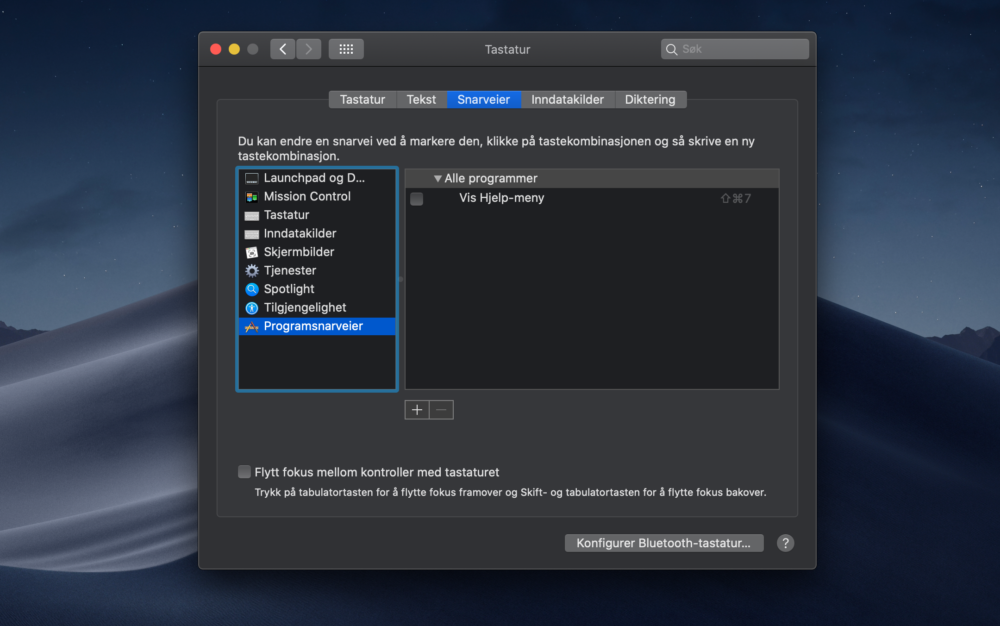
Task: Collapse the Alle programmer disclosure triangle
Action: click(x=437, y=179)
